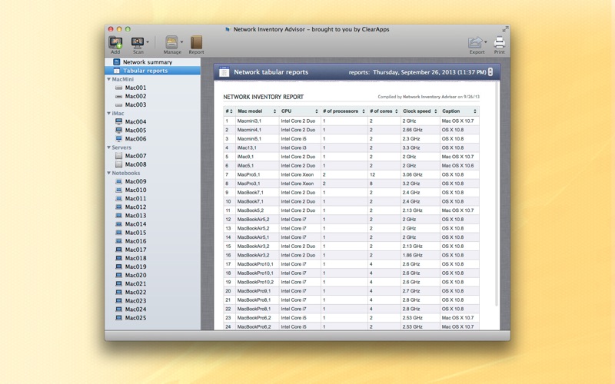Viewport: 615px width, 384px height.
Task: Sort by # of cores column
Action: click(384, 111)
